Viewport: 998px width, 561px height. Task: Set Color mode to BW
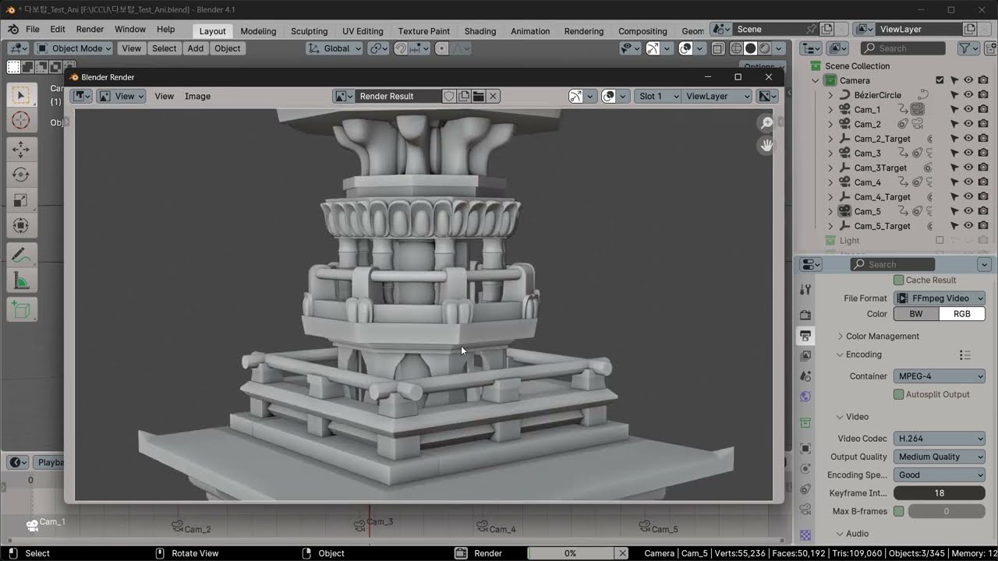click(916, 314)
